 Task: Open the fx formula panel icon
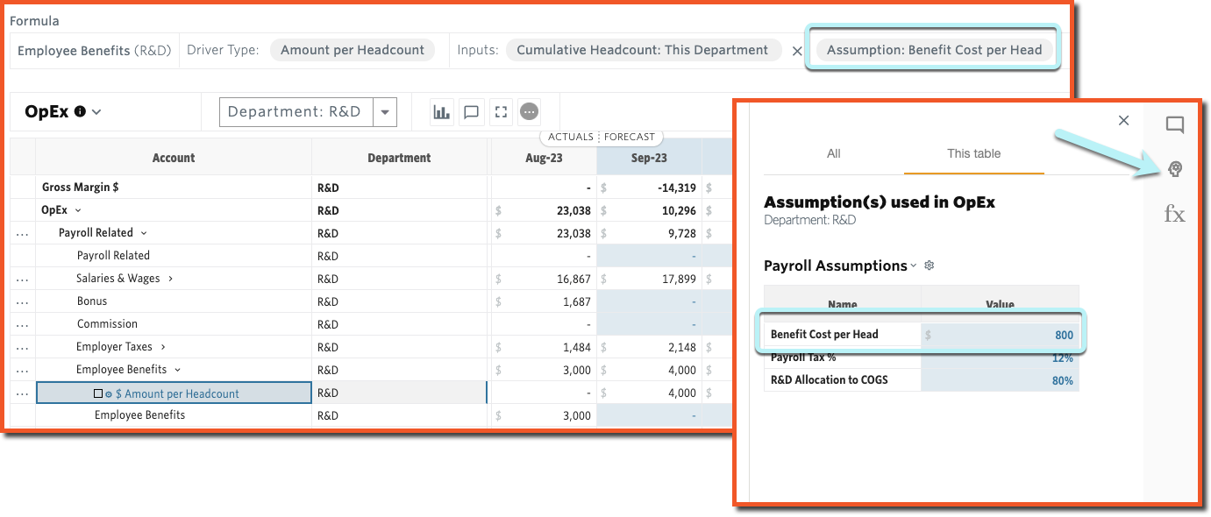click(1174, 214)
